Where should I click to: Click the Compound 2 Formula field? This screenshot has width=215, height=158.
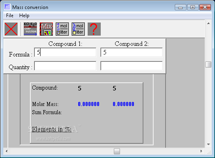point(131,52)
